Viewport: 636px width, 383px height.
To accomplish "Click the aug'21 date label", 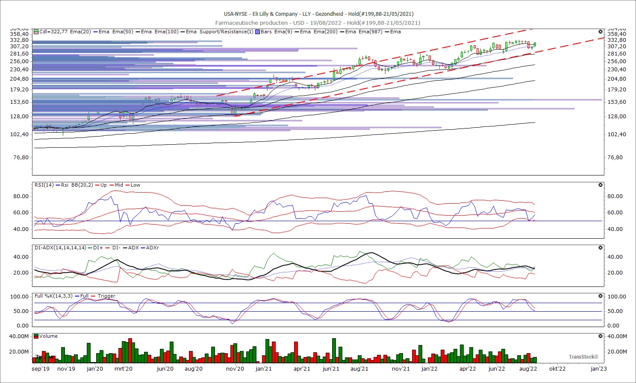I will 359,368.
